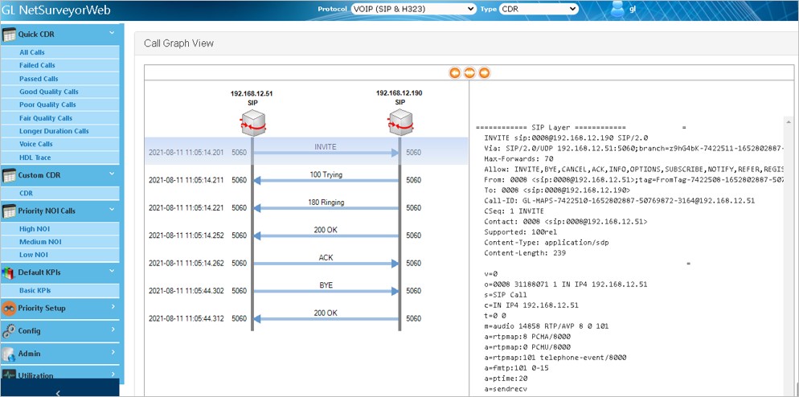Viewport: 799px width, 397px height.
Task: Click the 's=SIP Call' line
Action: pyautogui.click(x=506, y=295)
